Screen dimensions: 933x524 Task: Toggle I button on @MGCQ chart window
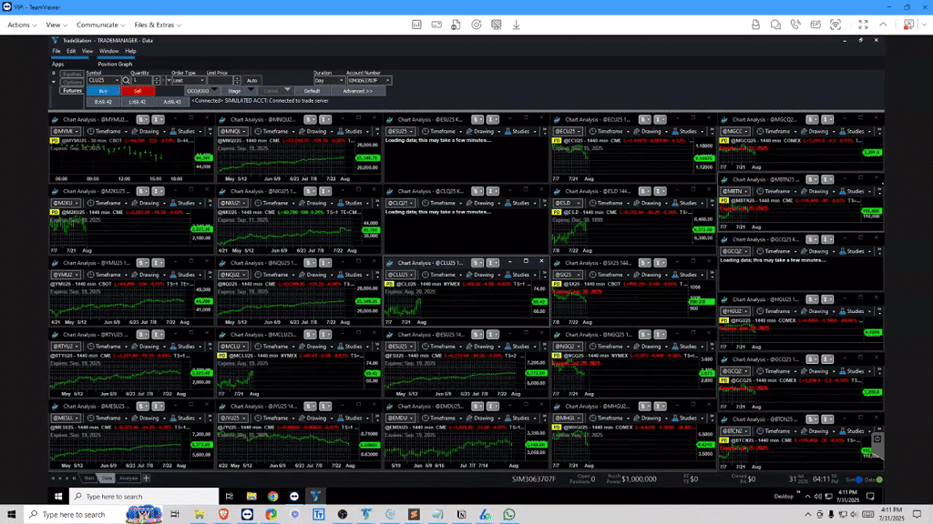tap(827, 119)
